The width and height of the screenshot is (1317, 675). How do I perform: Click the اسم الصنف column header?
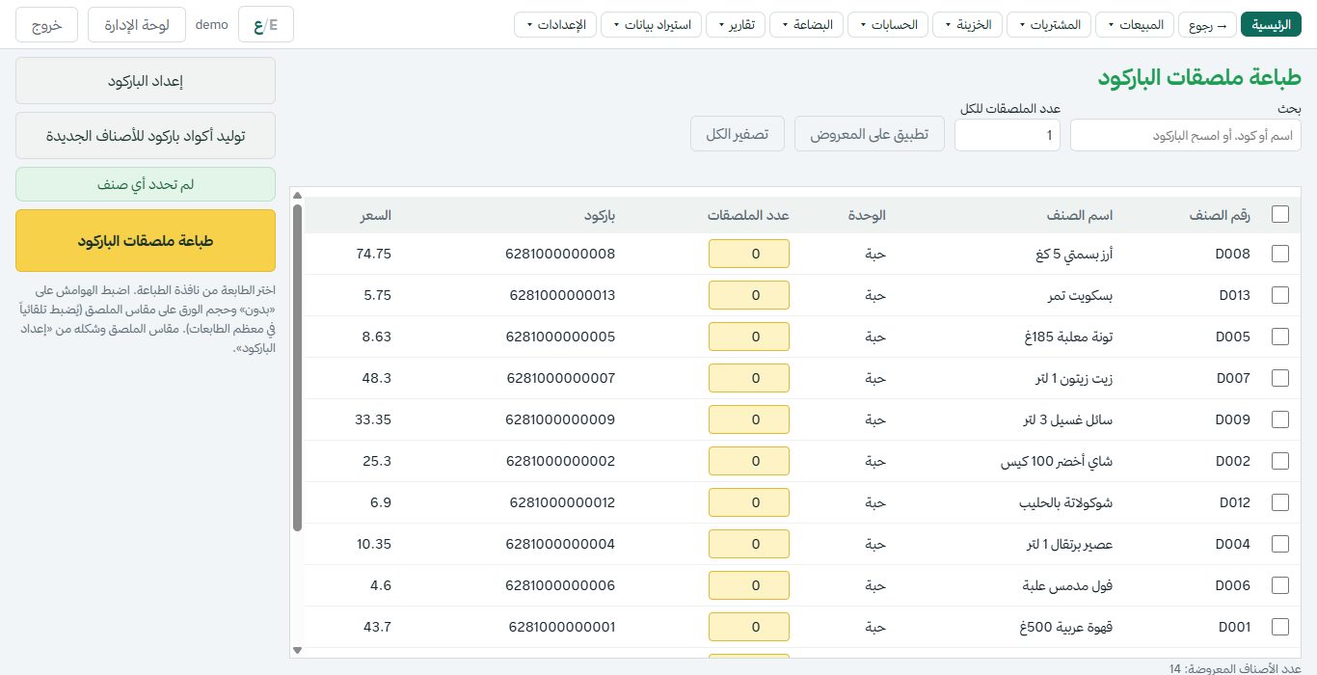pos(1080,215)
